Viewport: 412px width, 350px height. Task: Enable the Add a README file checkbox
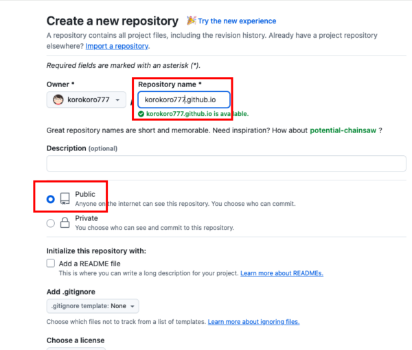50,263
